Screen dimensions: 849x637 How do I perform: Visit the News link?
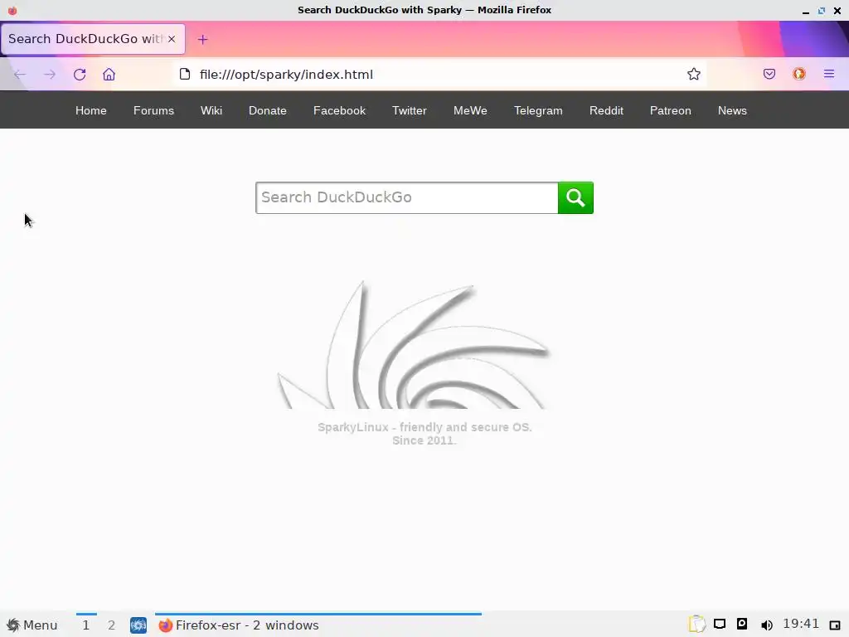click(x=732, y=110)
